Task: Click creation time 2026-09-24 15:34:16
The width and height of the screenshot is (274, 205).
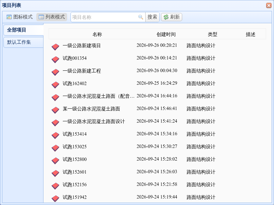Action: click(x=157, y=134)
